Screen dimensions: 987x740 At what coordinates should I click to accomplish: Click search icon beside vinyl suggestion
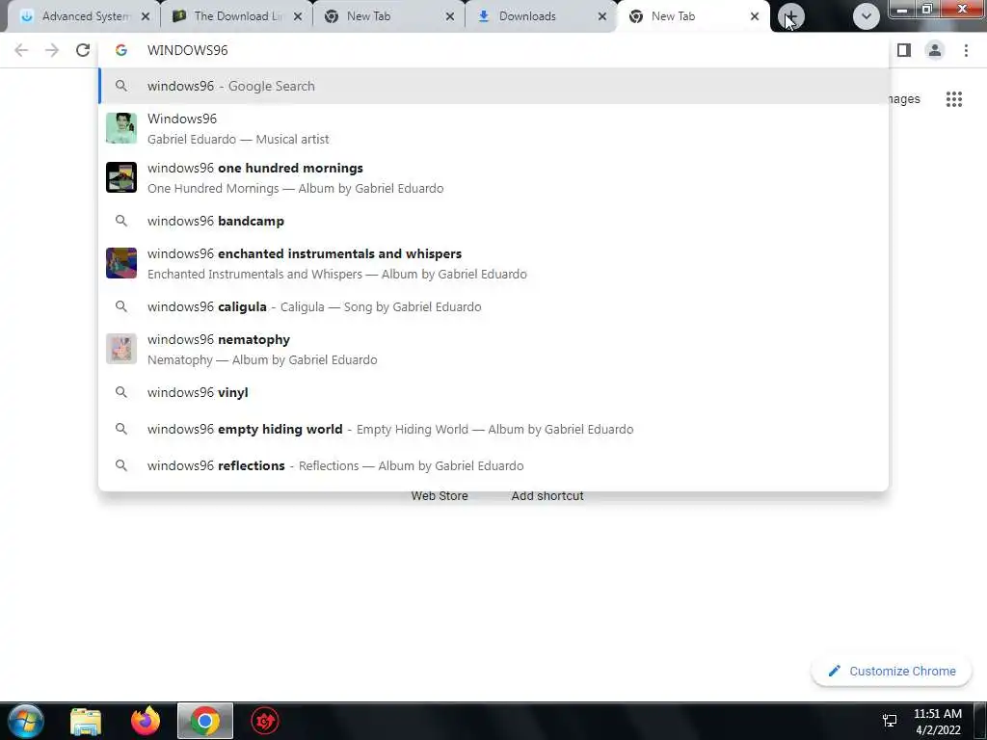pos(121,392)
